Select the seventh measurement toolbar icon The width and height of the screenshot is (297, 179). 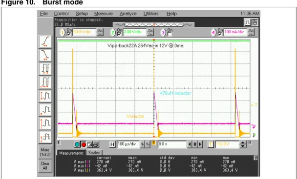point(45,123)
